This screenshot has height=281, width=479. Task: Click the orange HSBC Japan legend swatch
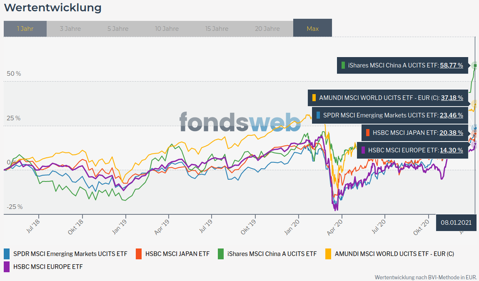pos(139,254)
